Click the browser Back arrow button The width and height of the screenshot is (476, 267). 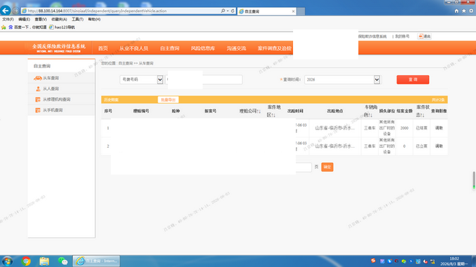point(5,11)
